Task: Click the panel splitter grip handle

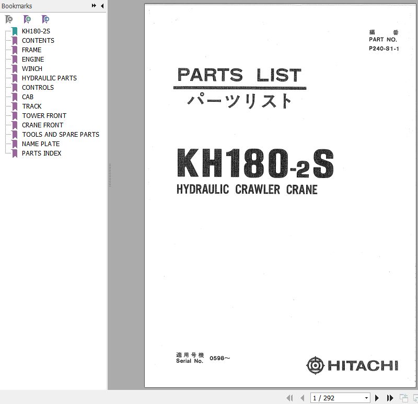Action: [110, 175]
